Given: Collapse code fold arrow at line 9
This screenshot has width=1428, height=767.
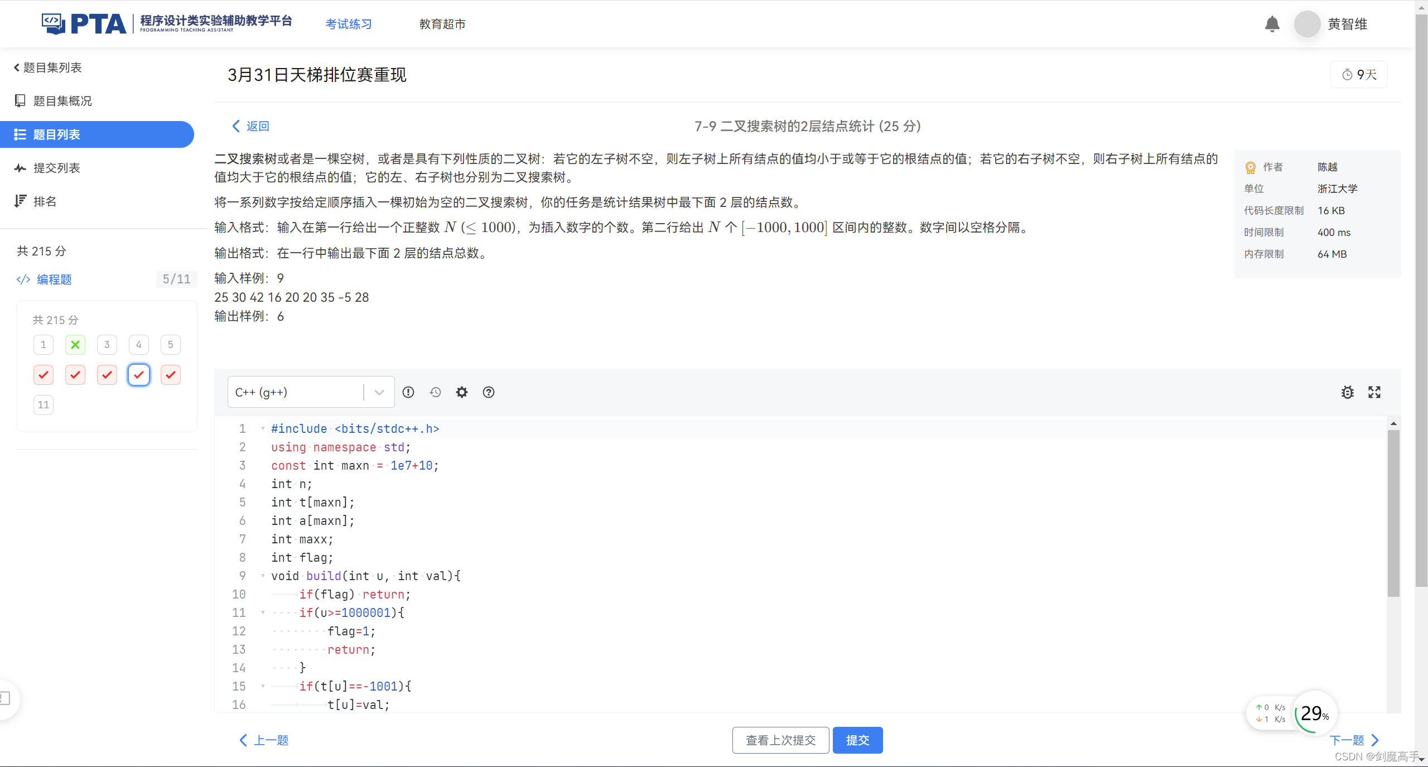Looking at the screenshot, I should point(263,575).
